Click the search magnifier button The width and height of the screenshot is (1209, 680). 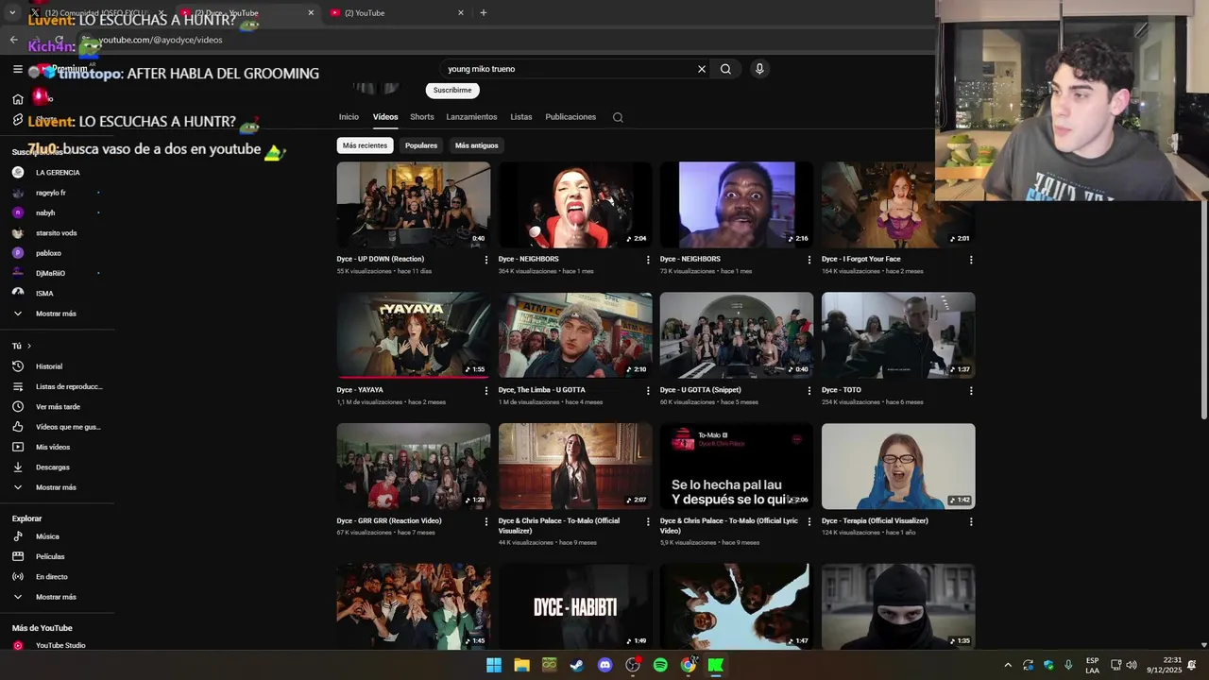(725, 69)
